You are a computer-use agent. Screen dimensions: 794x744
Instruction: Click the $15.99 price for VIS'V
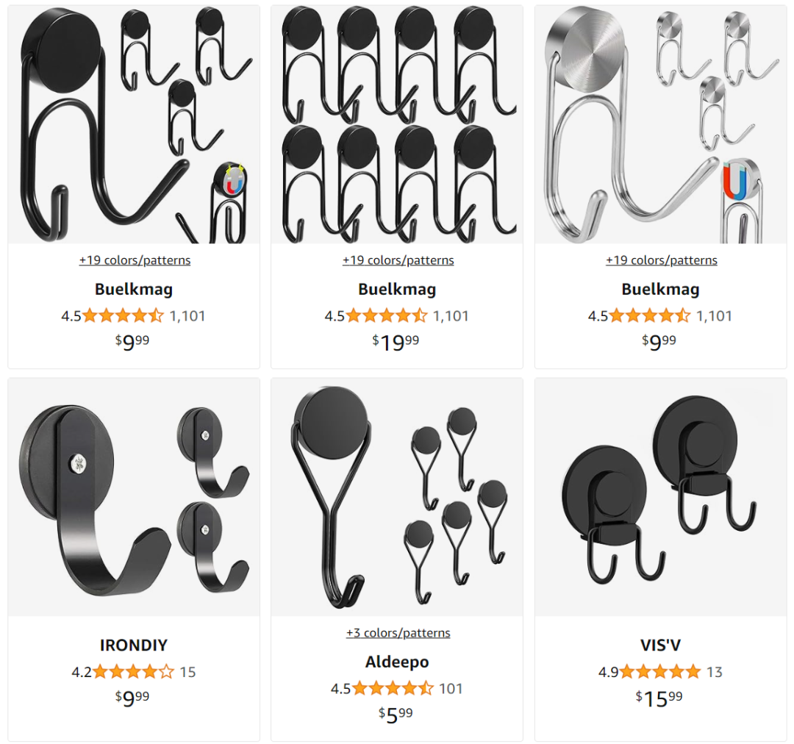pyautogui.click(x=659, y=698)
